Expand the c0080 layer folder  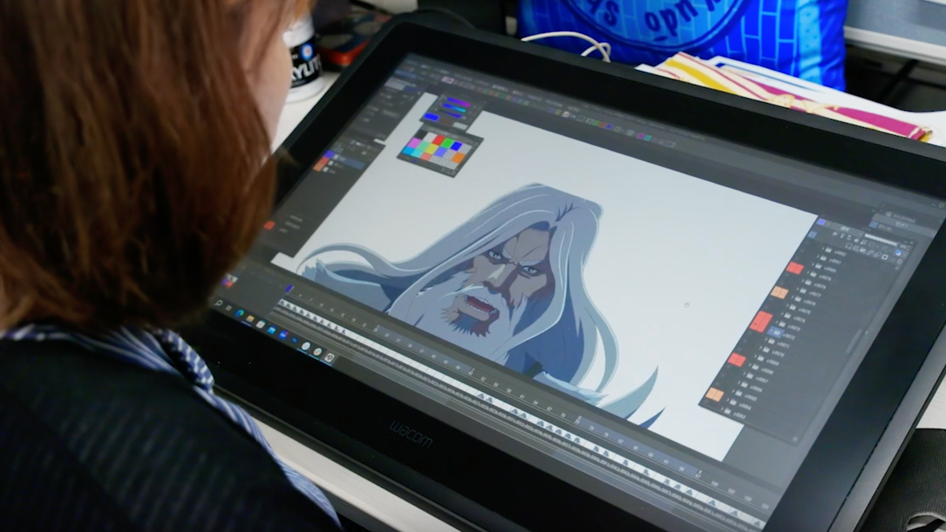coord(813,265)
